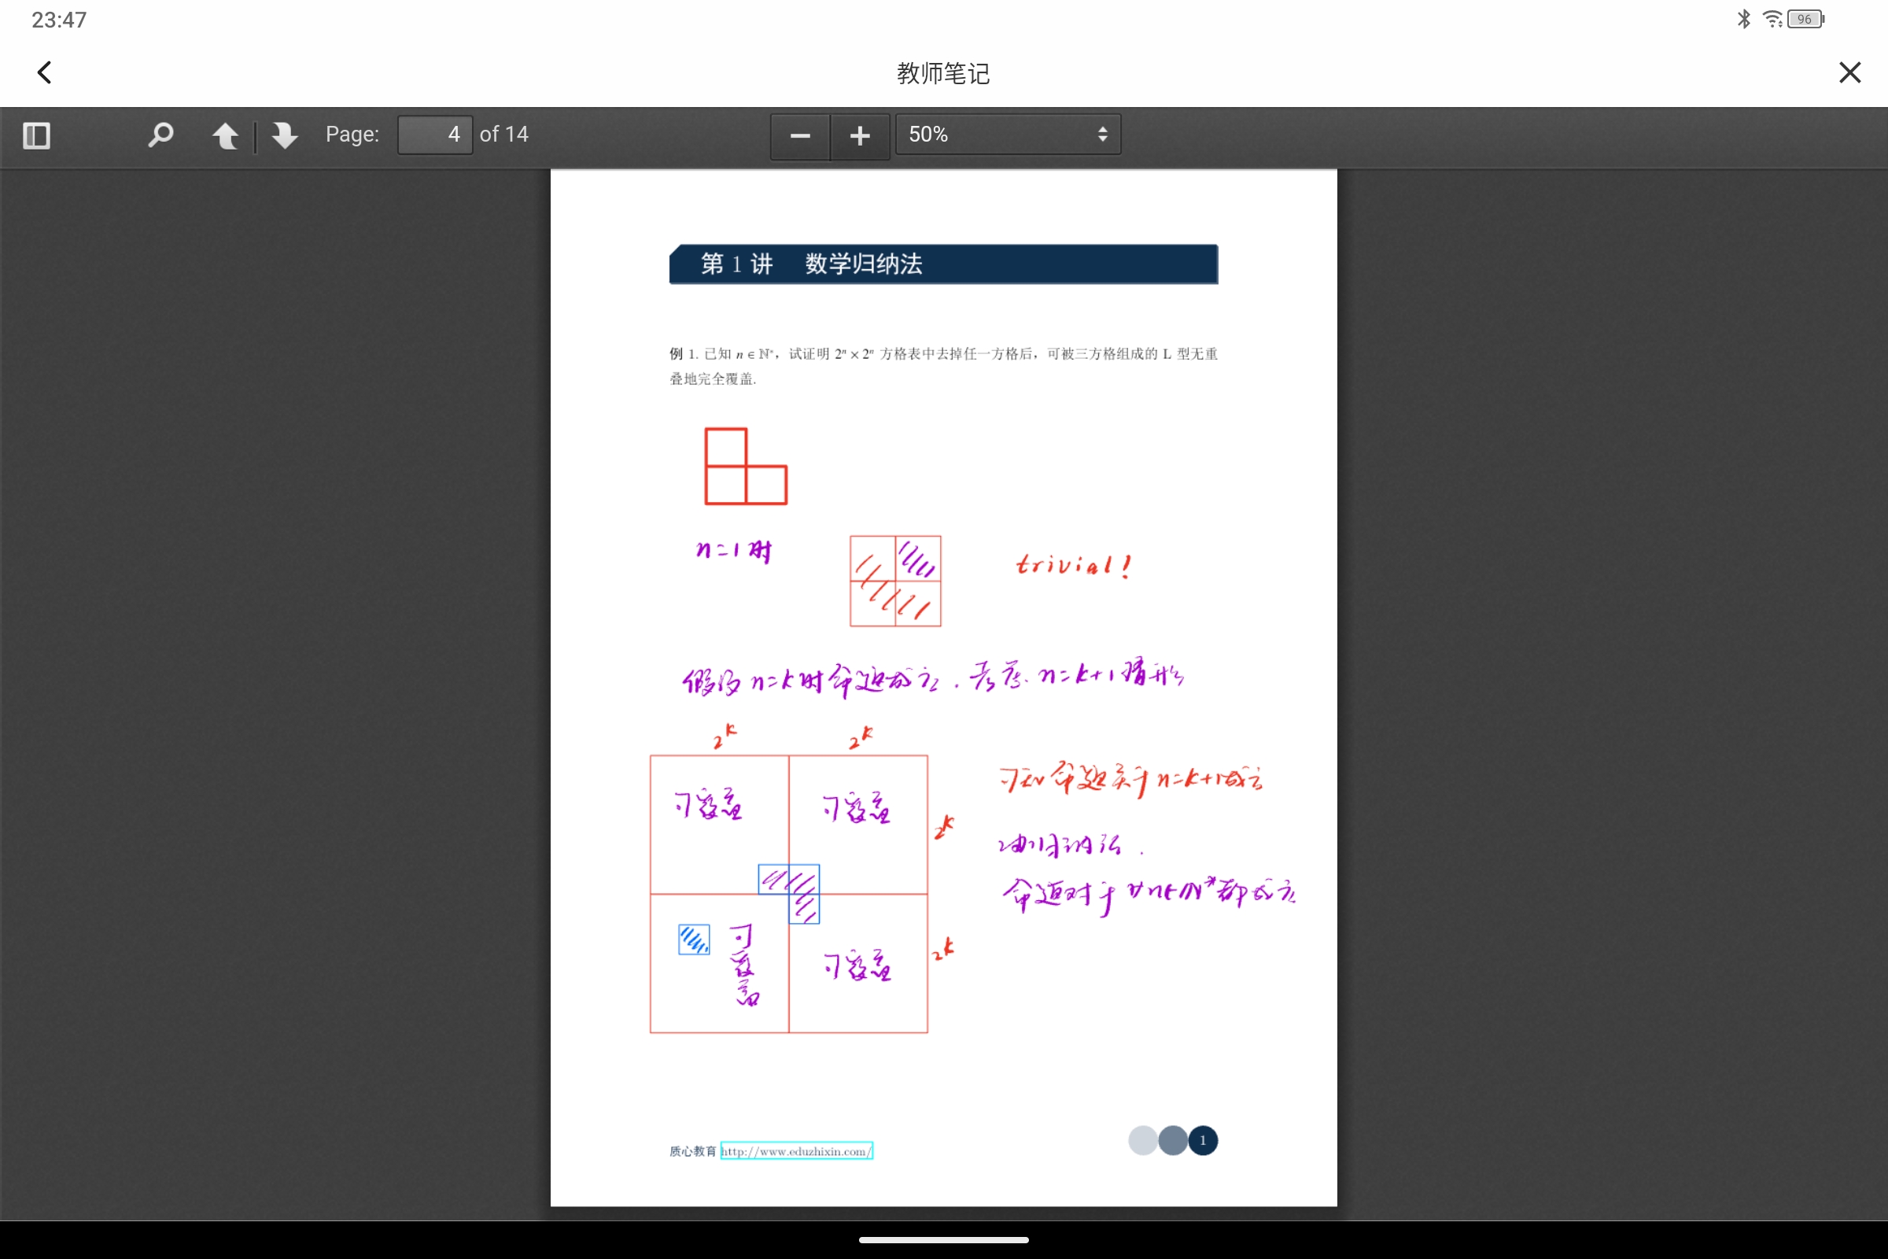Open the 50% zoom dropdown

pos(1009,134)
